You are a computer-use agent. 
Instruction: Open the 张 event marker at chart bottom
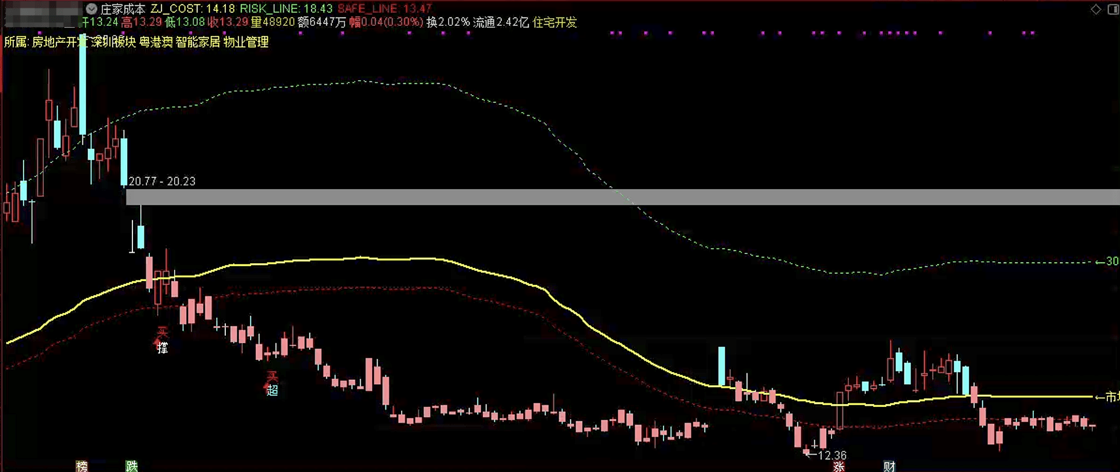point(839,466)
